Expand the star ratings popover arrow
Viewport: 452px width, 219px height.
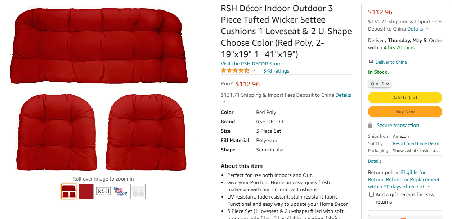254,71
